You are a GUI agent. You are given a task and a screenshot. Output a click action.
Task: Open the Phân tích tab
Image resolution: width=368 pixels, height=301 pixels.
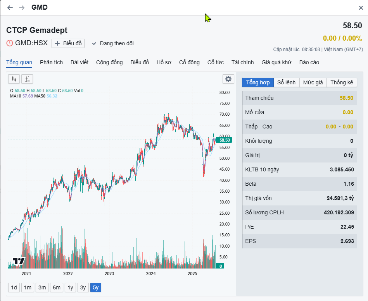pos(51,62)
